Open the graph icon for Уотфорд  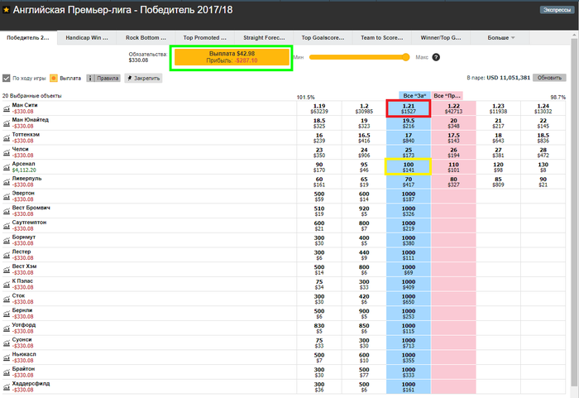click(x=7, y=328)
